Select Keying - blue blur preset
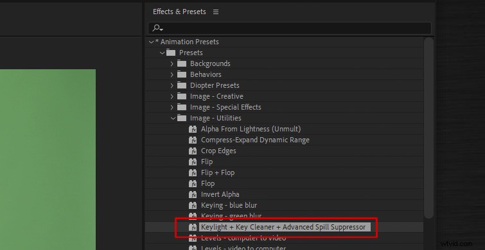Image resolution: width=485 pixels, height=250 pixels. tap(229, 206)
